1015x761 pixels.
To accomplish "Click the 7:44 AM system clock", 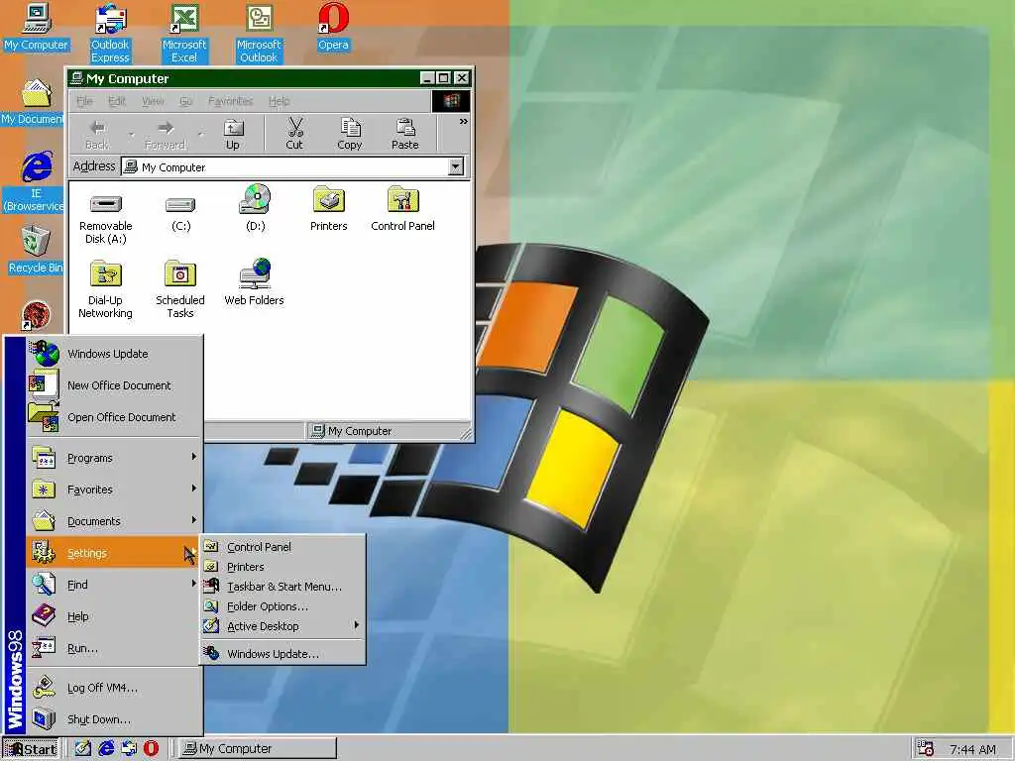I will click(972, 749).
